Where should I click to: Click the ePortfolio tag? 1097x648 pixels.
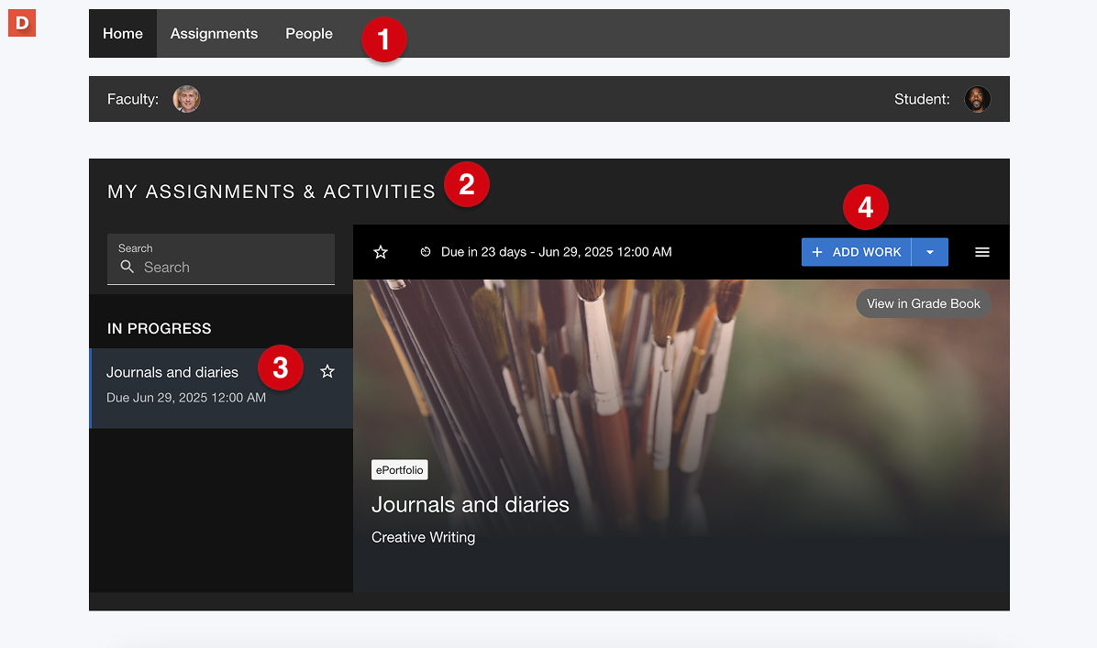tap(400, 470)
